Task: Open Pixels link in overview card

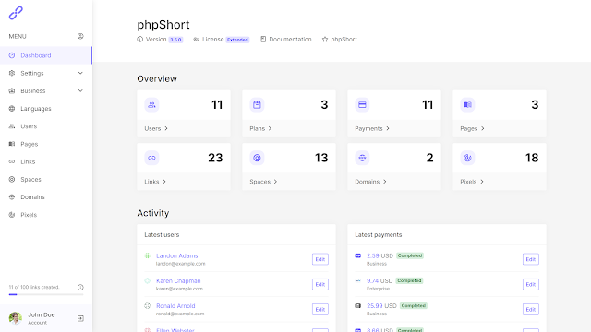Action: pyautogui.click(x=472, y=182)
